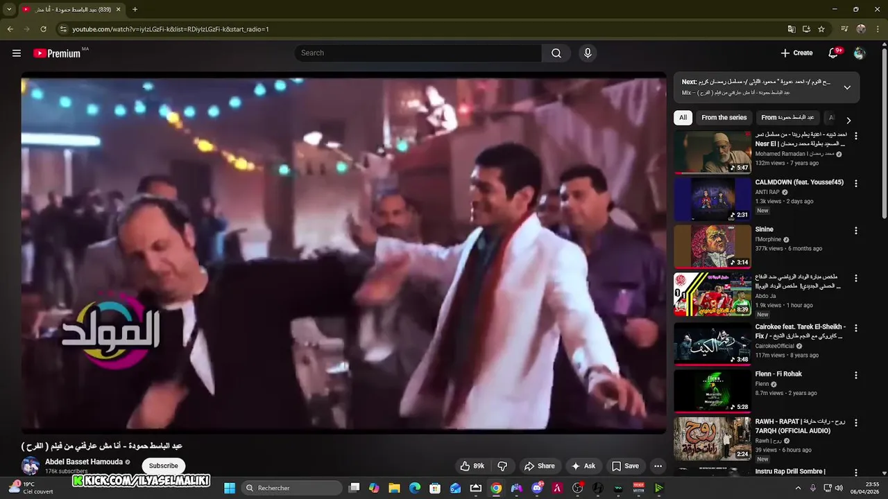Open more actions menu below video

point(658,466)
